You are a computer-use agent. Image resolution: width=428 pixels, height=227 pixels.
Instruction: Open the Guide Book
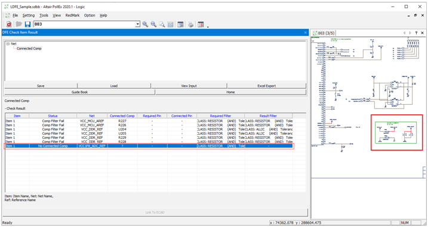click(x=80, y=92)
